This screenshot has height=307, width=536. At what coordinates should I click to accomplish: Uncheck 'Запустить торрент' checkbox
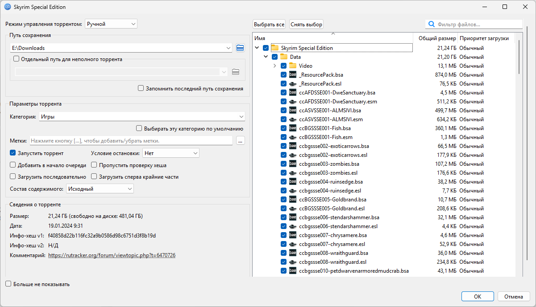[12, 153]
